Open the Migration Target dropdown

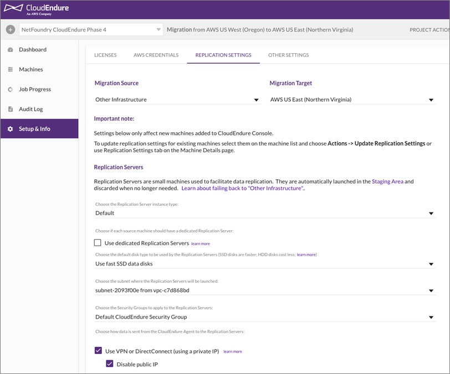(352, 100)
